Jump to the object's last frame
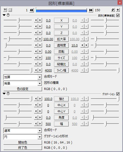123x152 pixels. tap(91, 10)
